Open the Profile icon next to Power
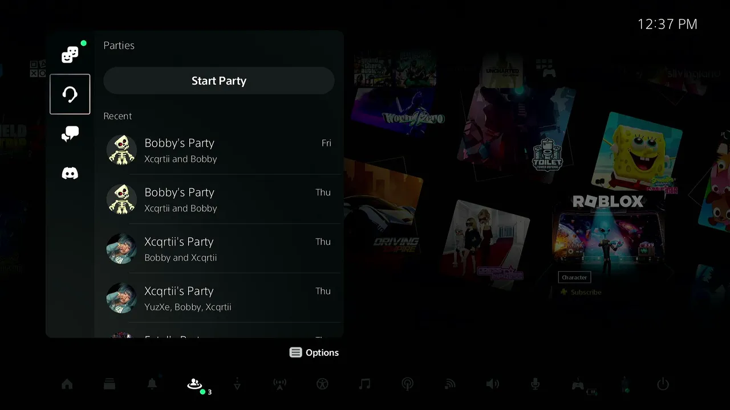This screenshot has width=730, height=410. (x=626, y=384)
